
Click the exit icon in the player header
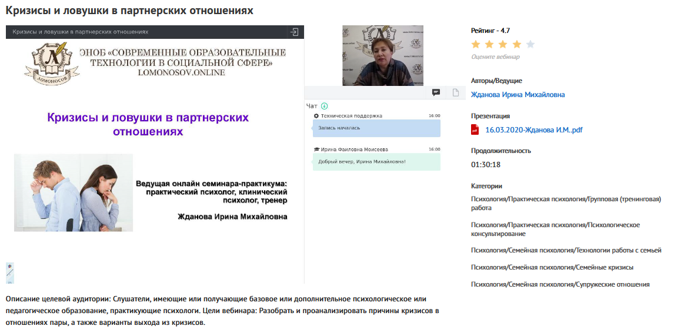tap(294, 32)
